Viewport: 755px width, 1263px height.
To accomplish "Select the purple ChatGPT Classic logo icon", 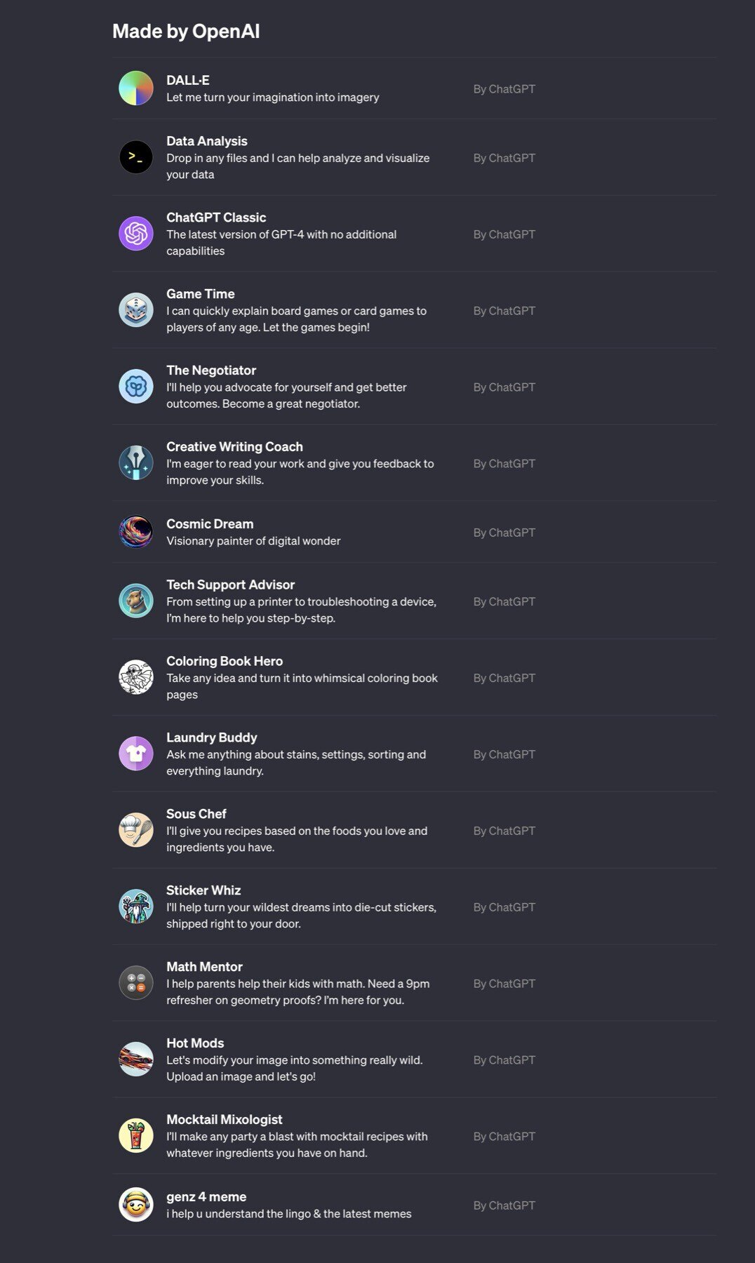I will tap(136, 234).
